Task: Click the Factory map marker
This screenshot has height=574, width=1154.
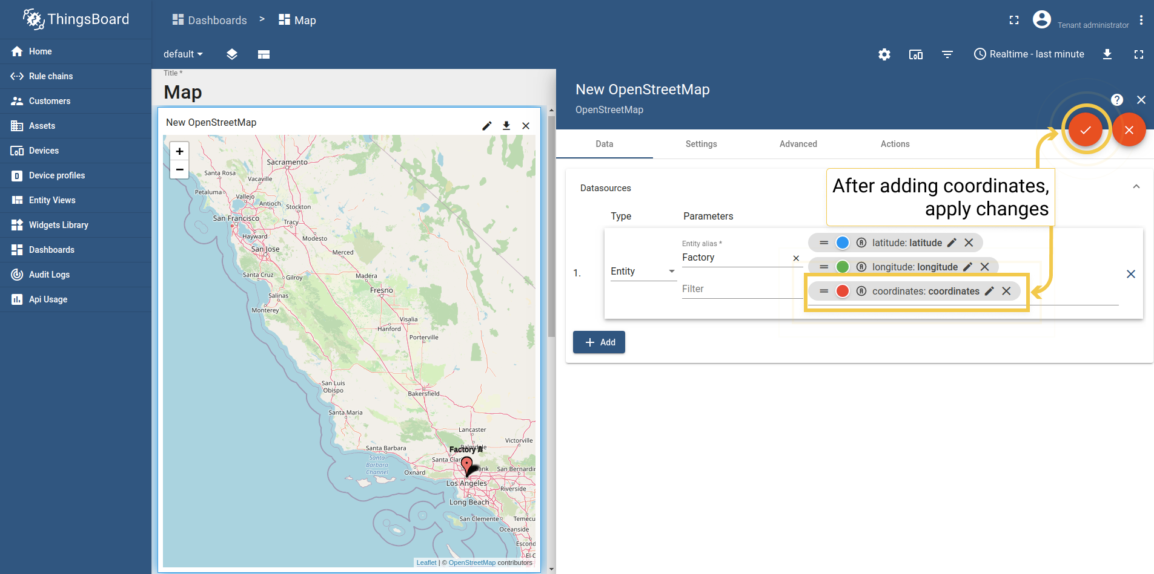Action: [467, 466]
